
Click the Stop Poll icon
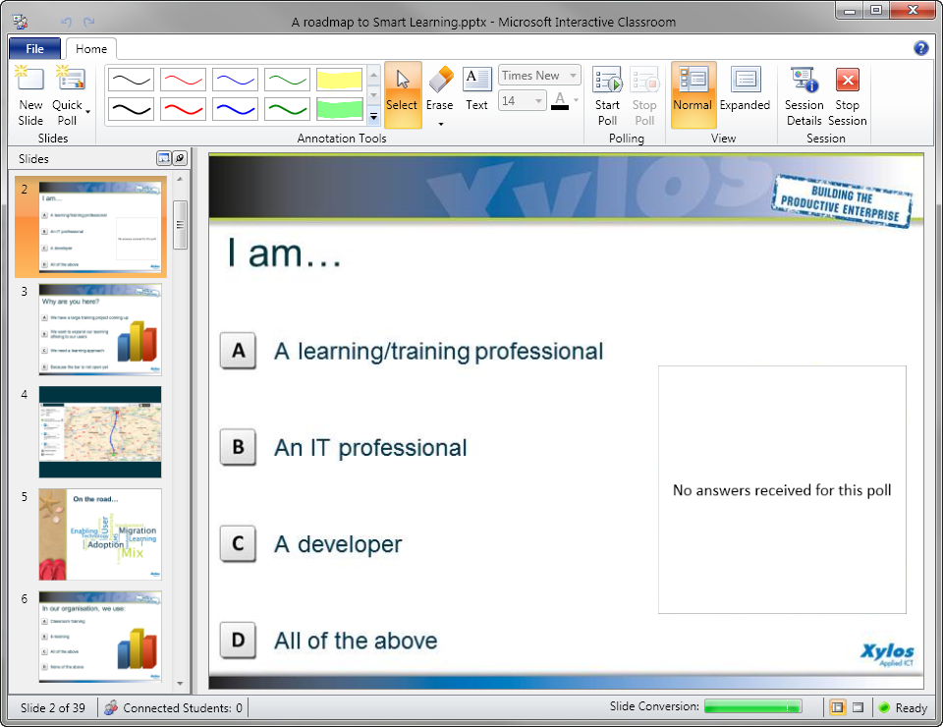[644, 80]
